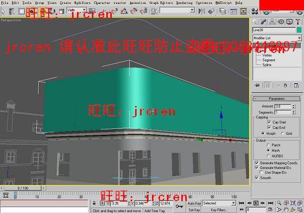This screenshot has width=304, height=213.
Task: Select the Select Object arrow tool
Action: click(x=3, y=11)
